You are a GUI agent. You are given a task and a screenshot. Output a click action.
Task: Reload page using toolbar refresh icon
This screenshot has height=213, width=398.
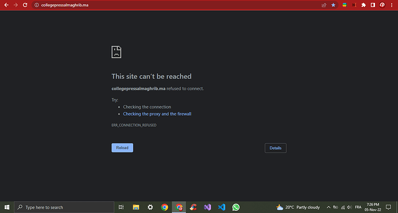[x=25, y=5]
